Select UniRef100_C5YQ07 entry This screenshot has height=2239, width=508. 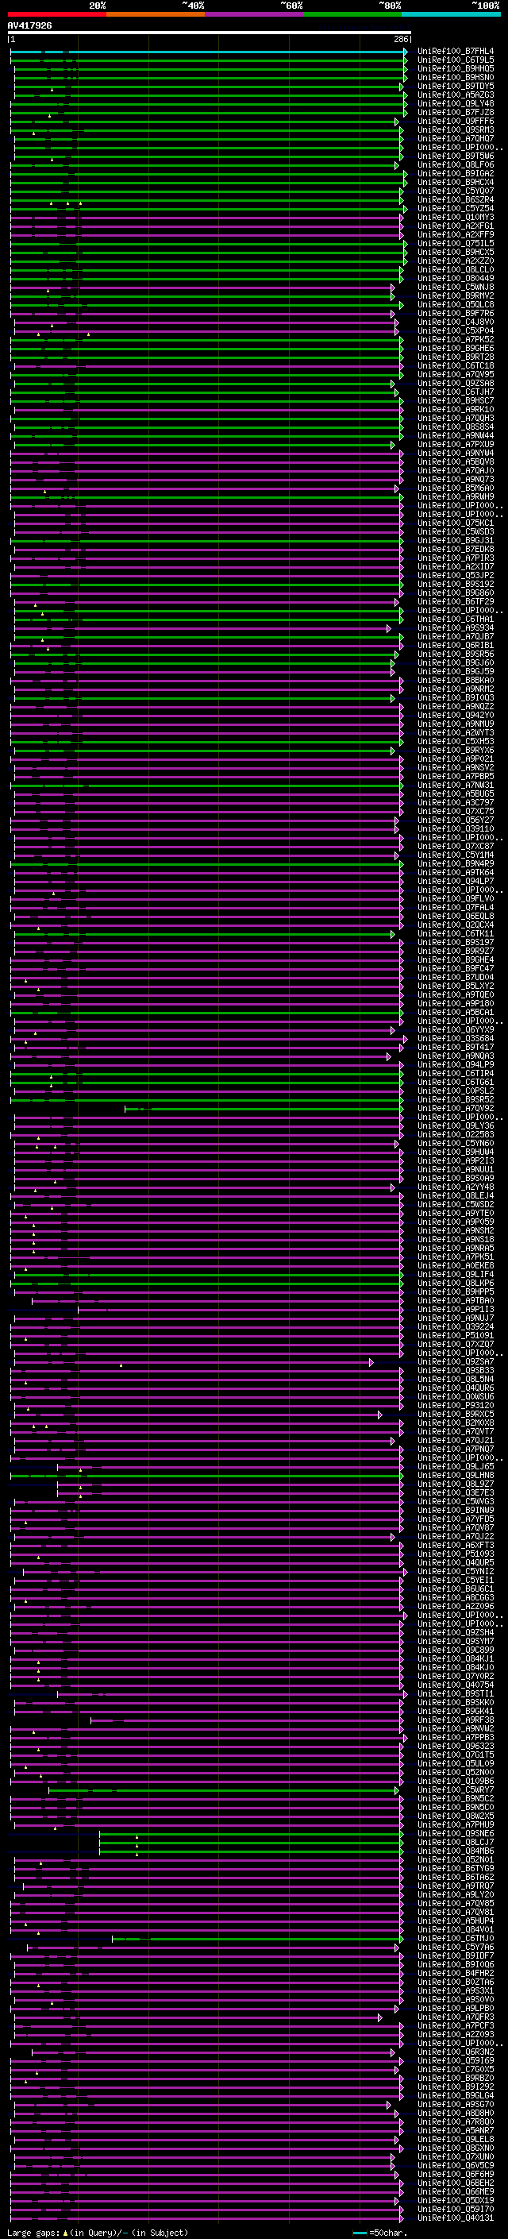456,191
